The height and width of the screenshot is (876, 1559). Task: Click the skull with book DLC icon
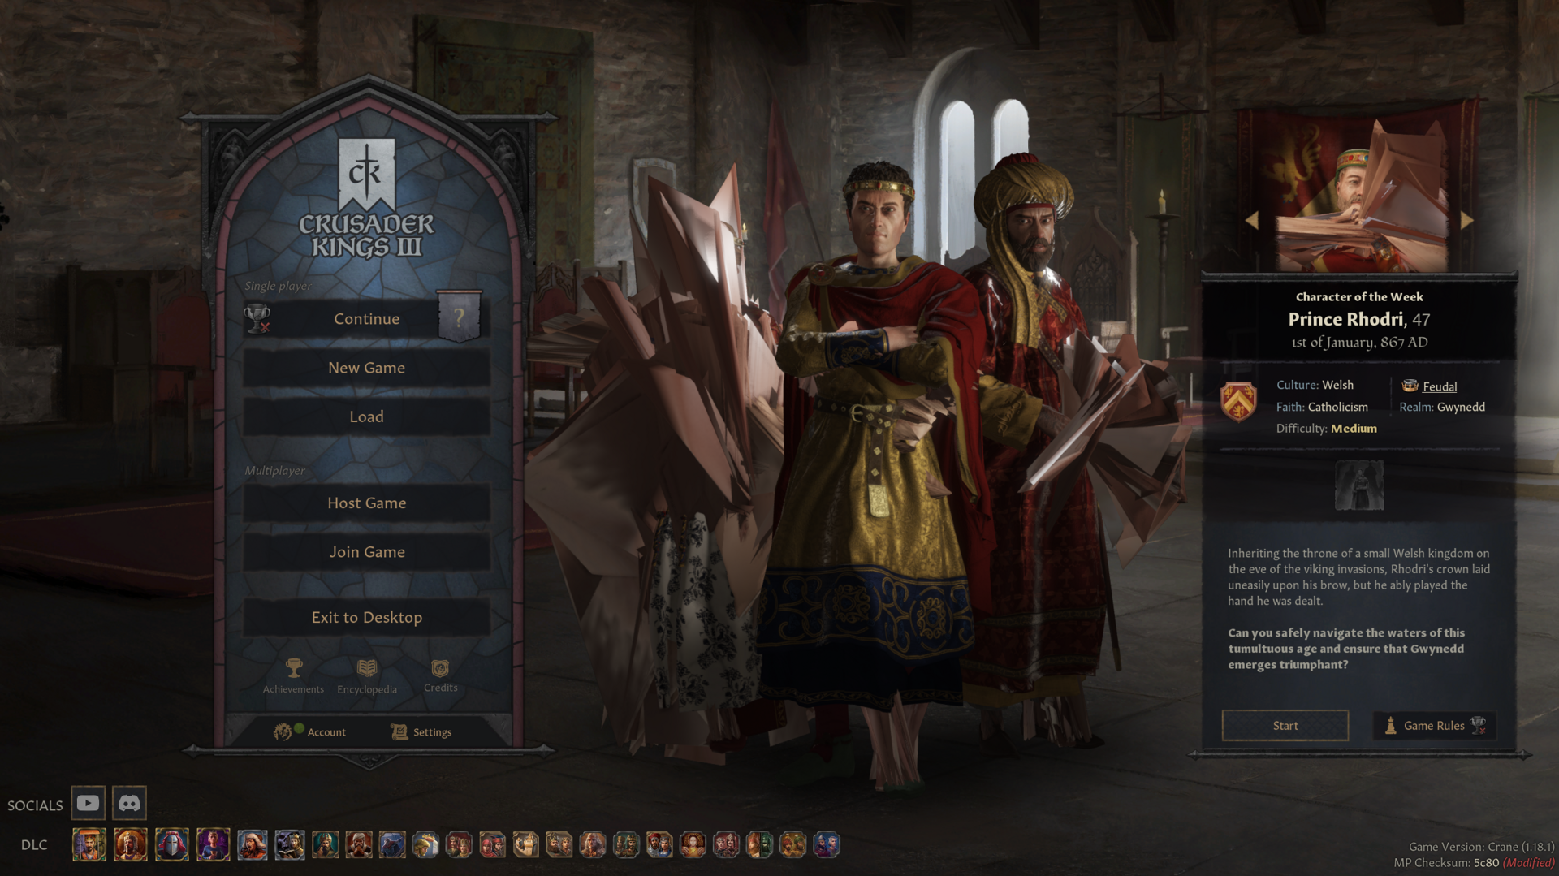pyautogui.click(x=290, y=844)
